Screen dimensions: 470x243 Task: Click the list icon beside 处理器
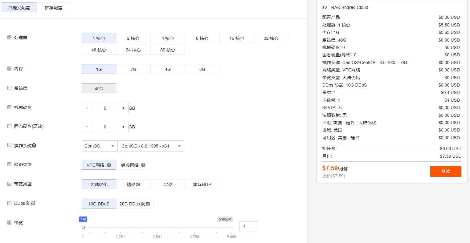[x=10, y=37]
